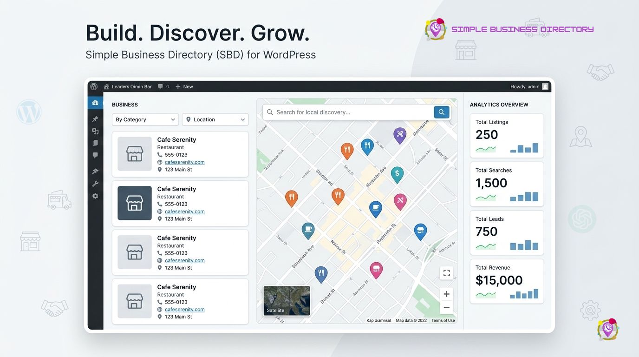This screenshot has width=639, height=357.
Task: Open the Settings gear sidebar icon
Action: point(95,196)
